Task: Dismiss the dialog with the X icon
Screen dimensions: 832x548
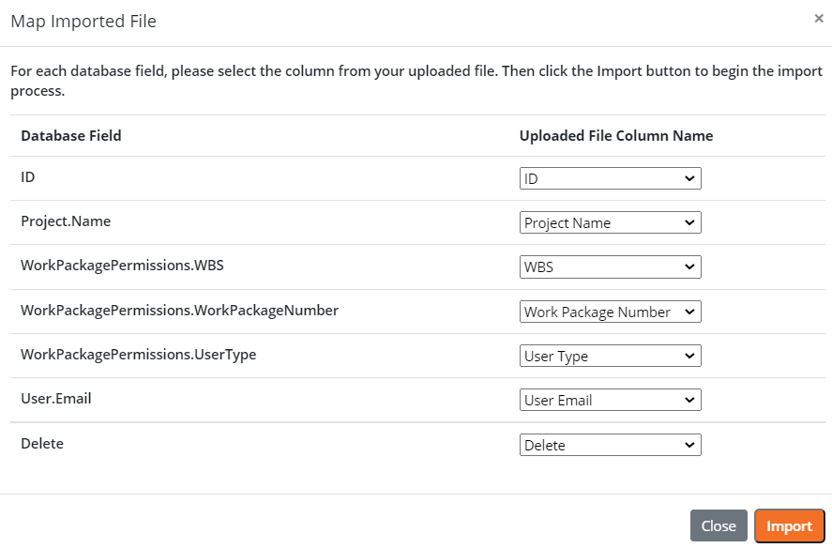Action: point(819,18)
